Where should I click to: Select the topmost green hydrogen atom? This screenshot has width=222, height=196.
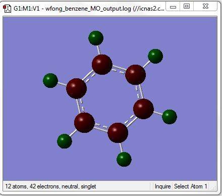(x=96, y=38)
